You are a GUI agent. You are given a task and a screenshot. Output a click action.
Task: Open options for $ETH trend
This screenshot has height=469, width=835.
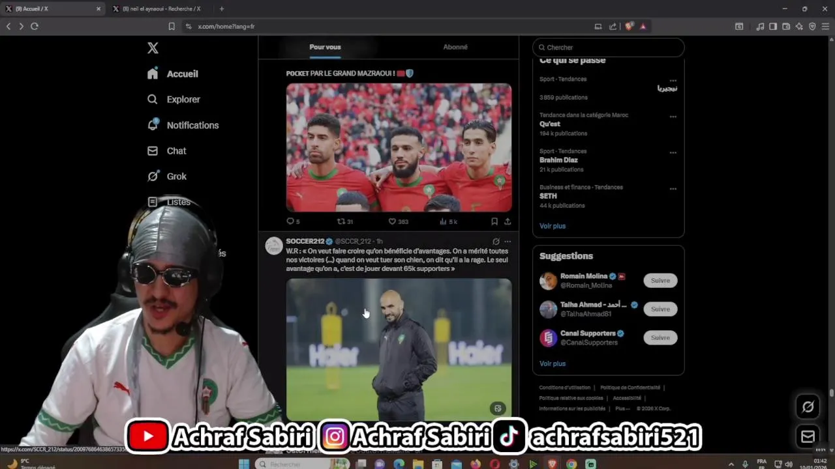click(x=673, y=189)
